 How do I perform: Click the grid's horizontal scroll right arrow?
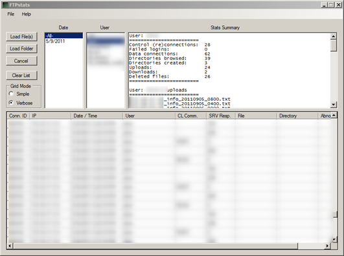327,246
